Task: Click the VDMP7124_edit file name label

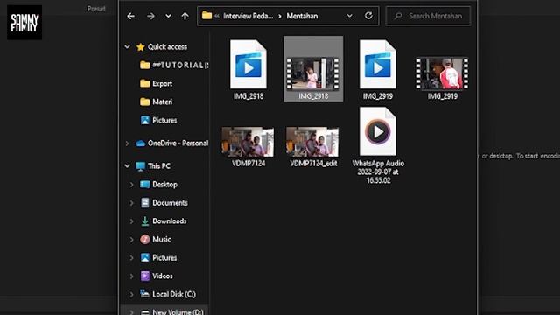Action: [313, 164]
